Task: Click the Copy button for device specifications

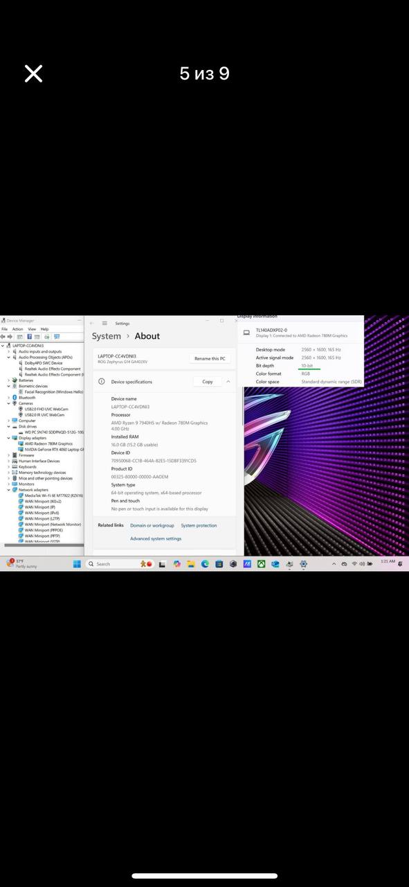Action: (x=207, y=382)
